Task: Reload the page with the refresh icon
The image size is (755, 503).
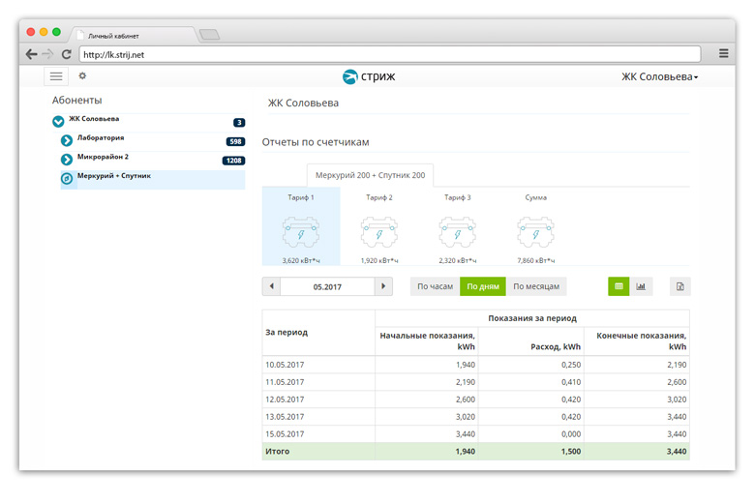Action: [x=67, y=54]
